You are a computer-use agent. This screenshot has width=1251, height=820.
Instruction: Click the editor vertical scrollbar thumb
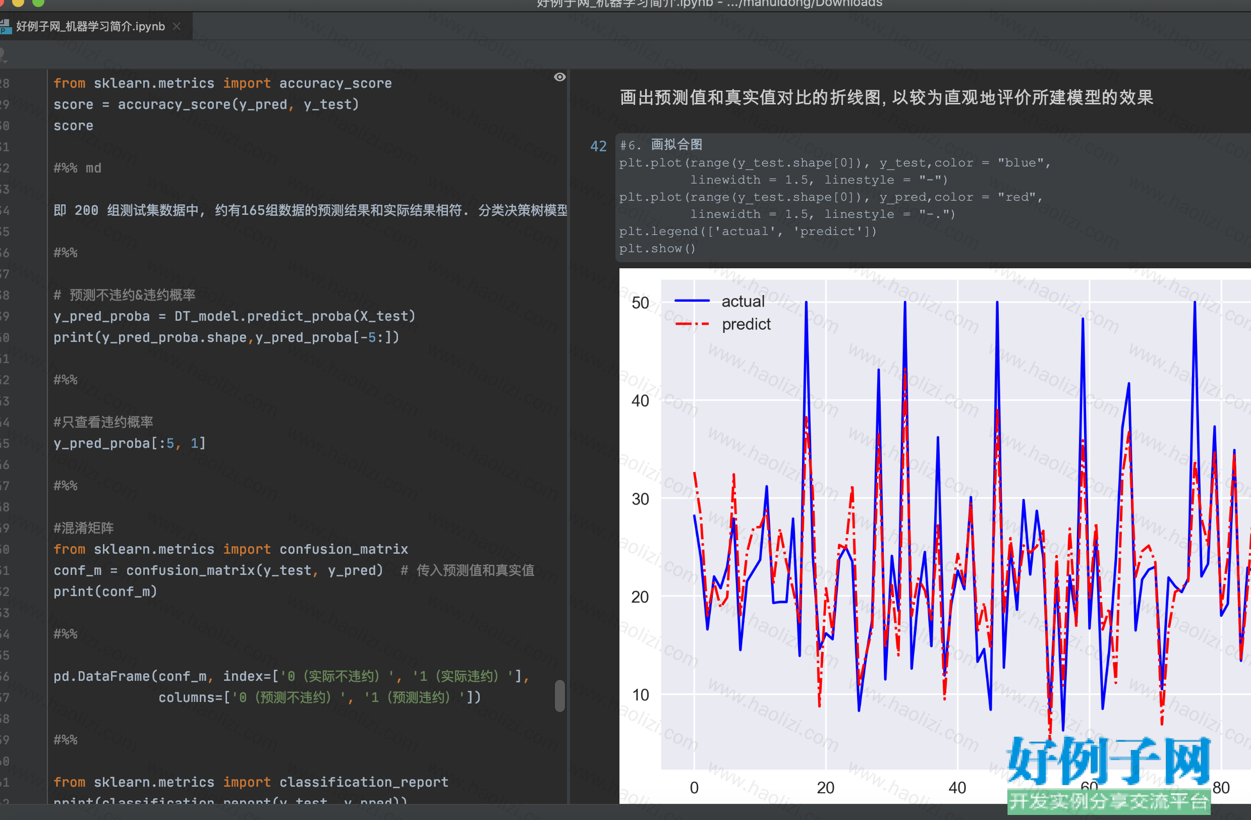point(560,695)
